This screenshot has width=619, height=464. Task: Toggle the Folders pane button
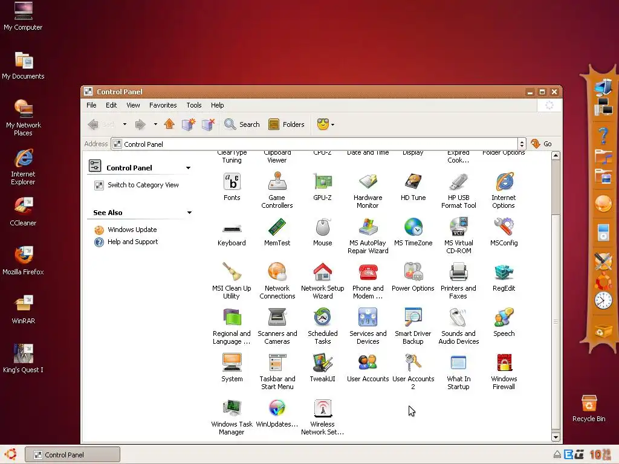pyautogui.click(x=286, y=124)
